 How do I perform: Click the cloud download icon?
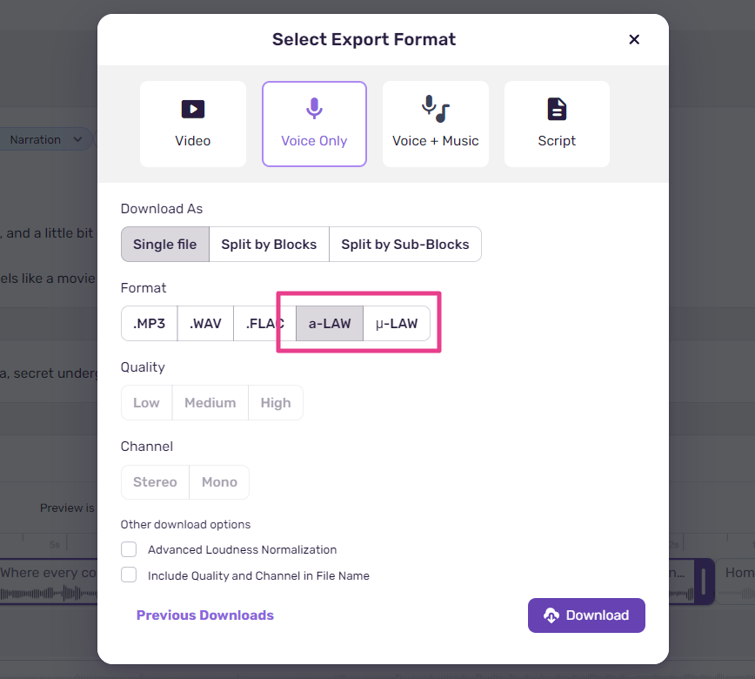tap(551, 615)
